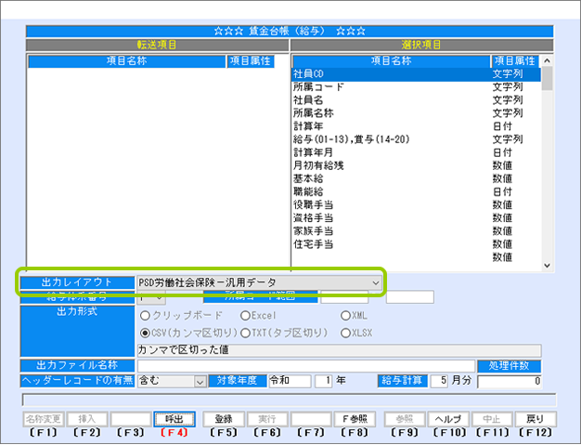The height and width of the screenshot is (445, 581).
Task: Expand the ヘッダーレコードの有無 combo box
Action: [200, 381]
